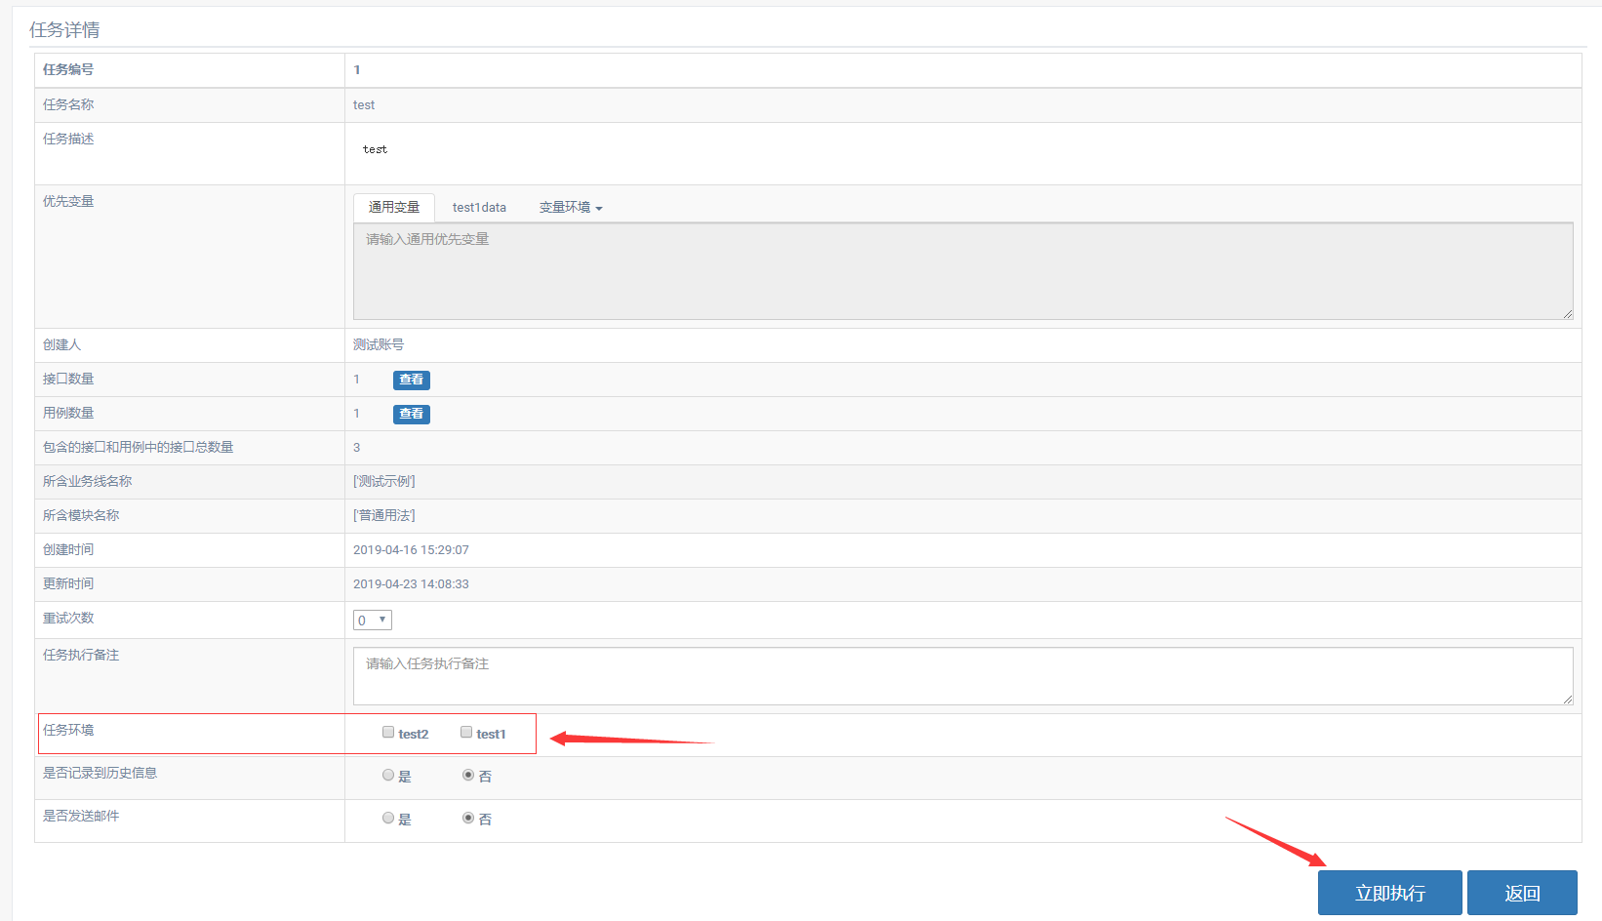Click the 任务详情 heading
The height and width of the screenshot is (921, 1602).
64,30
